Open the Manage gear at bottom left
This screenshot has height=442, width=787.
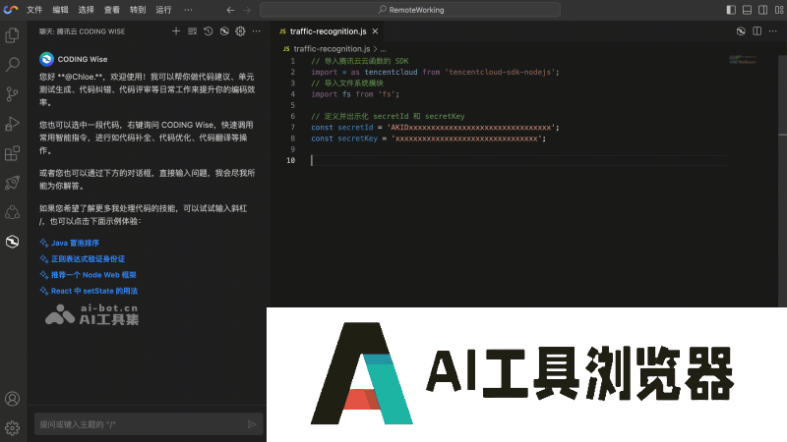pyautogui.click(x=12, y=428)
